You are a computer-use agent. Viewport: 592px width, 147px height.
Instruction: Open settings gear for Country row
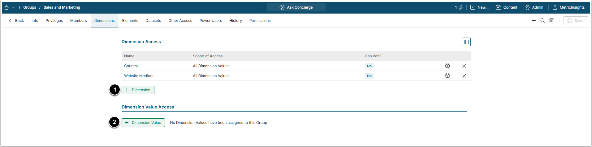point(447,66)
